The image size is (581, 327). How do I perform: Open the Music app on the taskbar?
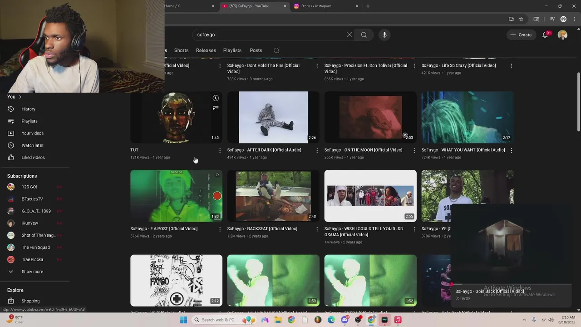[398, 320]
